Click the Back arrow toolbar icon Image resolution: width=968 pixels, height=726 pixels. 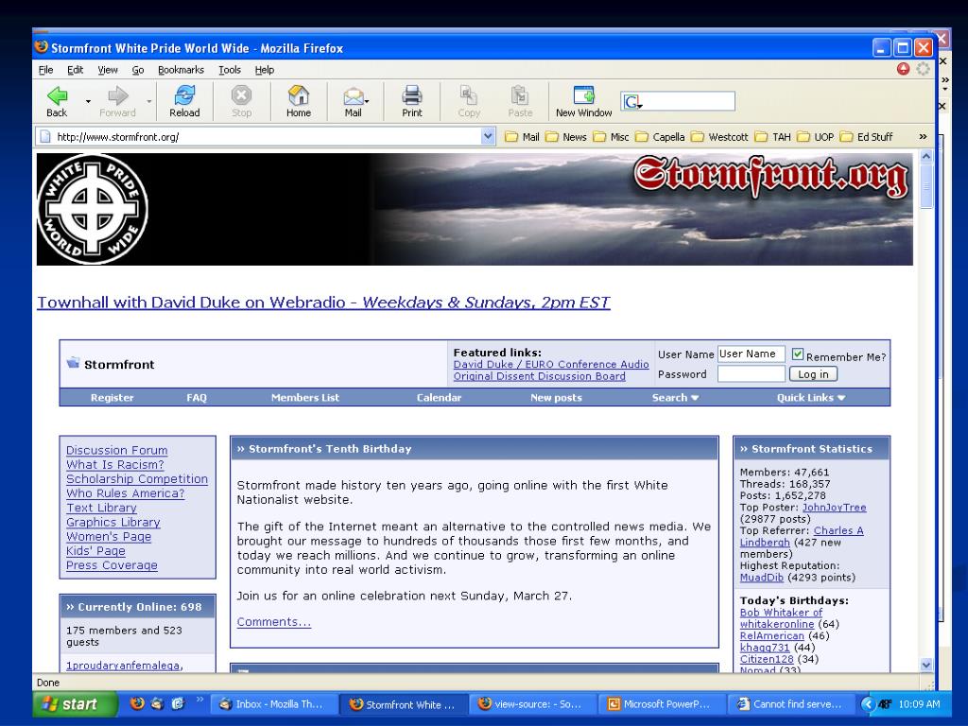point(57,95)
